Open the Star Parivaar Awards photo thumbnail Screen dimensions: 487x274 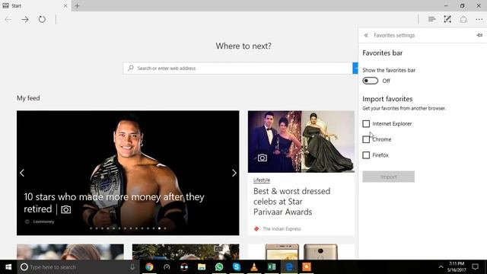coord(301,142)
